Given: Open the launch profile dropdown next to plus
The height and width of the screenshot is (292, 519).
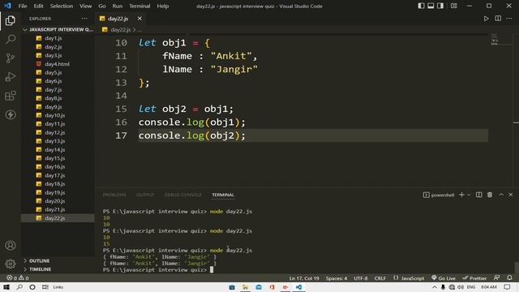Looking at the screenshot, I should pyautogui.click(x=469, y=195).
